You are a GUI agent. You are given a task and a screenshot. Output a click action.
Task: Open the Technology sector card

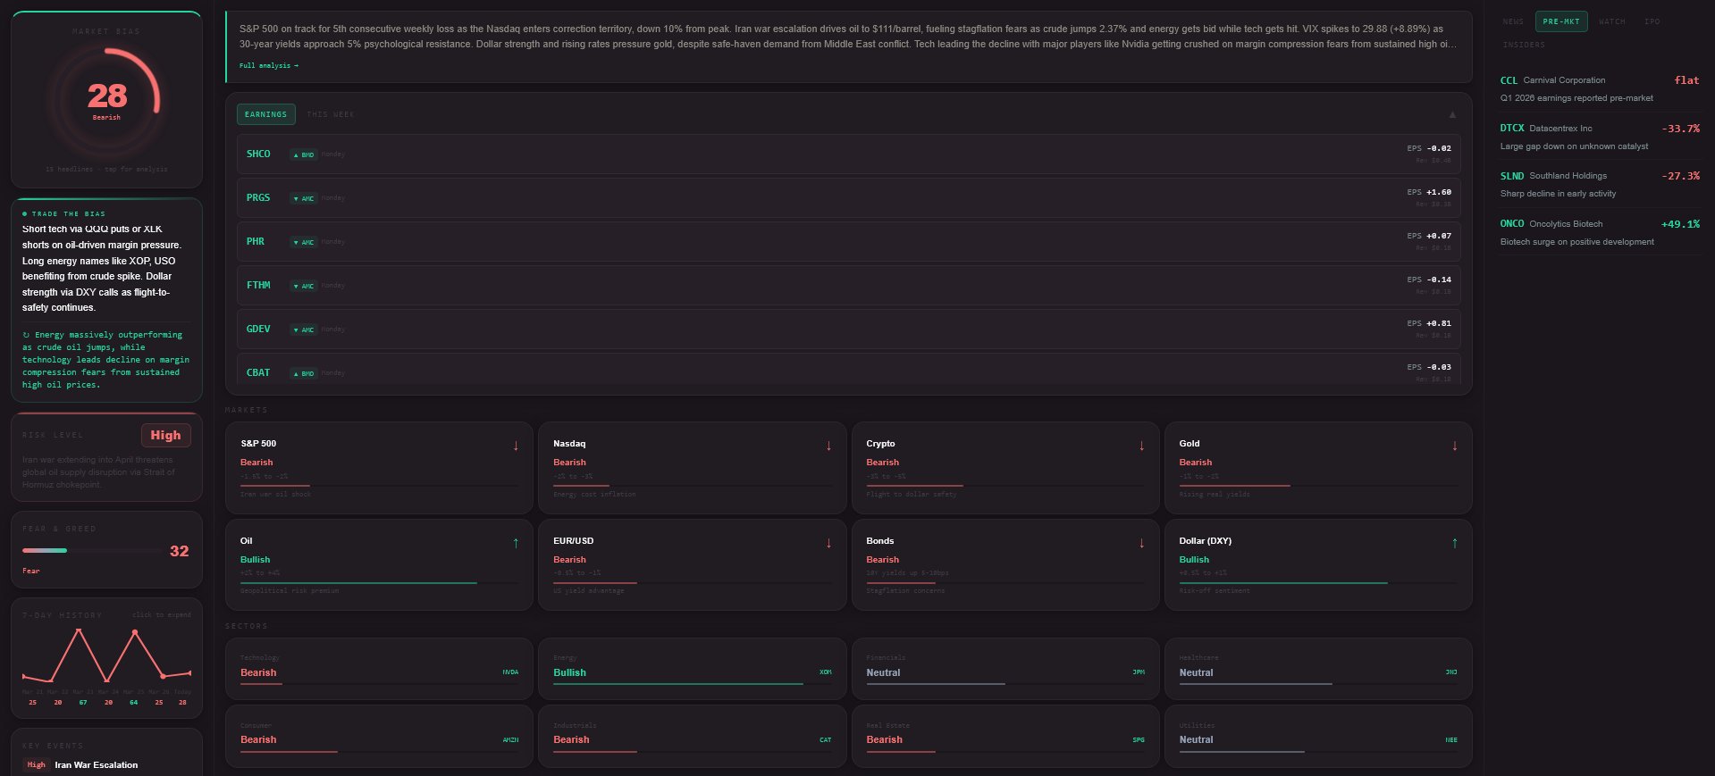(379, 668)
